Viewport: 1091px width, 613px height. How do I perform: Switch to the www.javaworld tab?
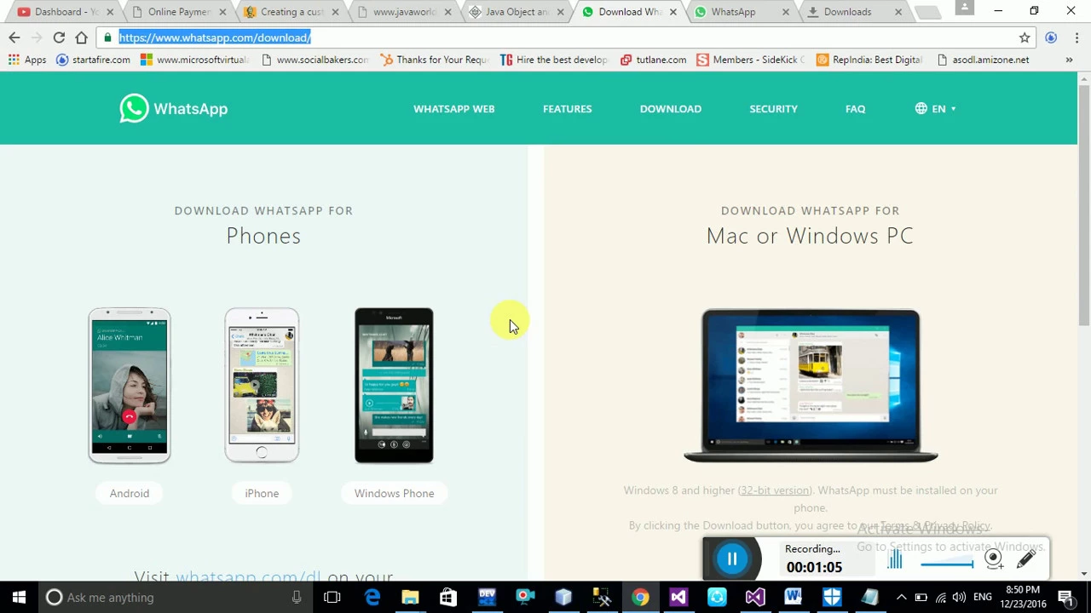pos(402,12)
